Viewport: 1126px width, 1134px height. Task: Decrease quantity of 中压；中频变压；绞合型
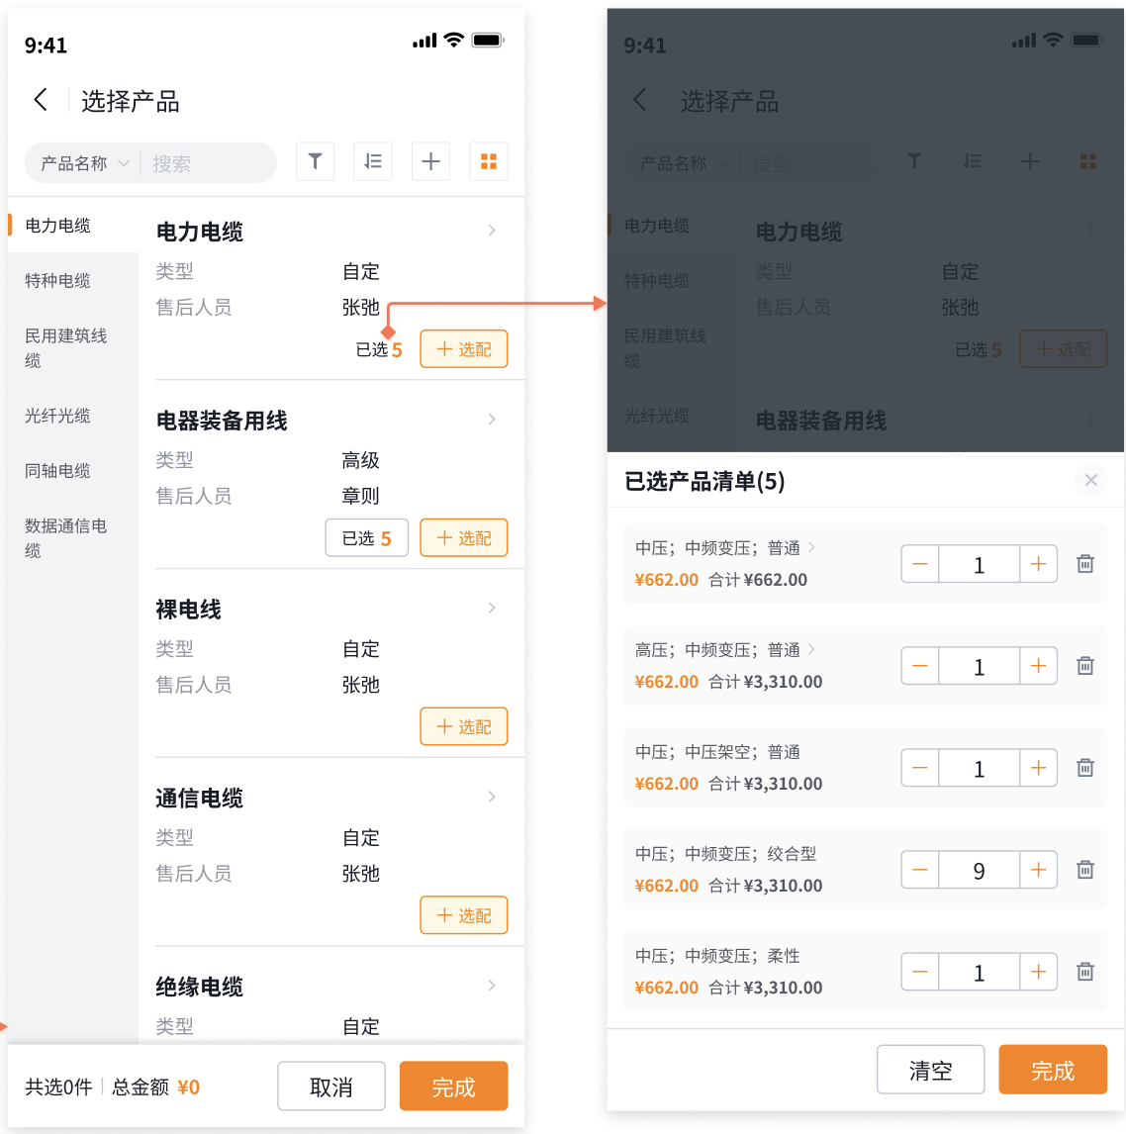pos(920,870)
